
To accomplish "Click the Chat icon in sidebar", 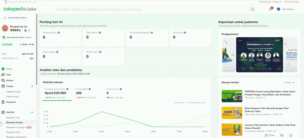I will click(3, 74).
